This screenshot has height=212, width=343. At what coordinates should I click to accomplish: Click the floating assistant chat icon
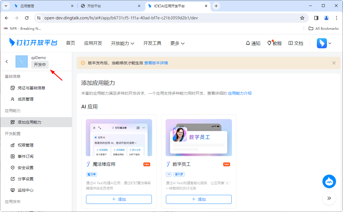[x=329, y=181]
